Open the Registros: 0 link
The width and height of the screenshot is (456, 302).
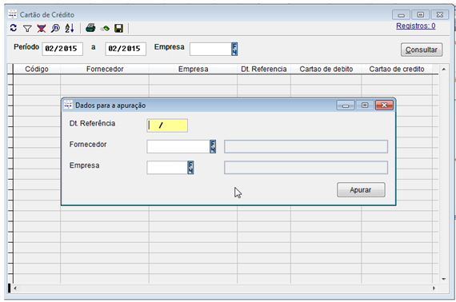415,26
